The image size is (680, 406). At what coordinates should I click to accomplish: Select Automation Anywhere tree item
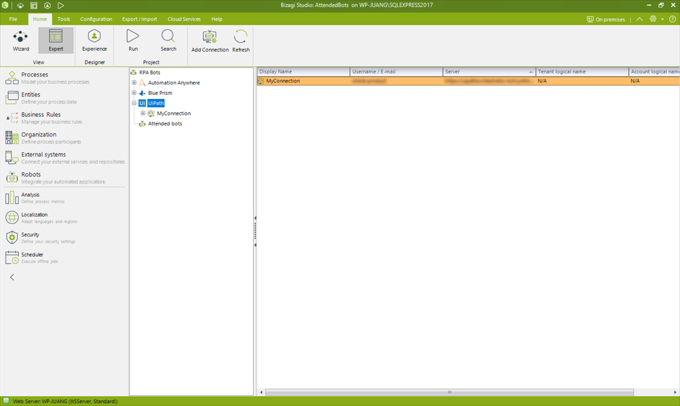(x=174, y=82)
